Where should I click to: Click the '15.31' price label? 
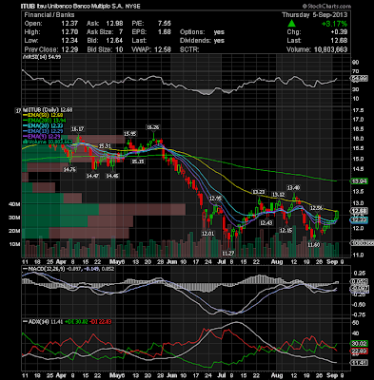pyautogui.click(x=105, y=146)
